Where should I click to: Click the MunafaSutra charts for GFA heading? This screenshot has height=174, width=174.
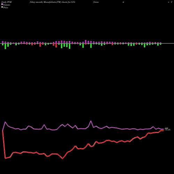(x=53, y=2)
